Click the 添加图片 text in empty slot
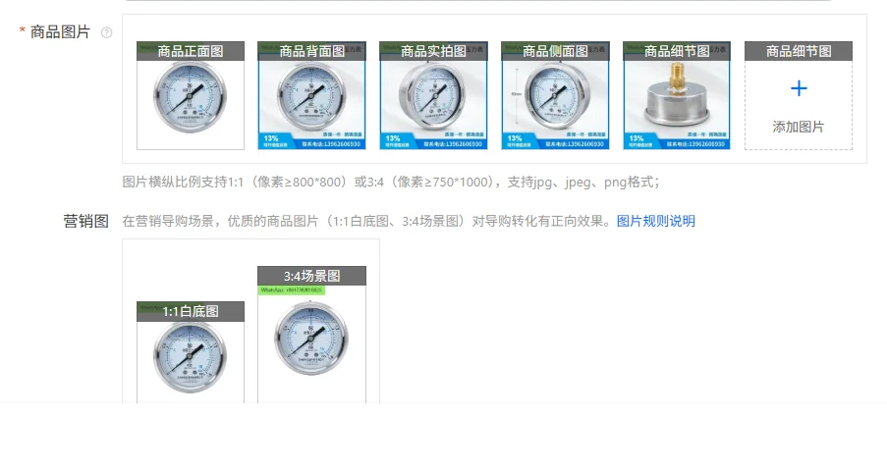This screenshot has width=887, height=472. (799, 127)
